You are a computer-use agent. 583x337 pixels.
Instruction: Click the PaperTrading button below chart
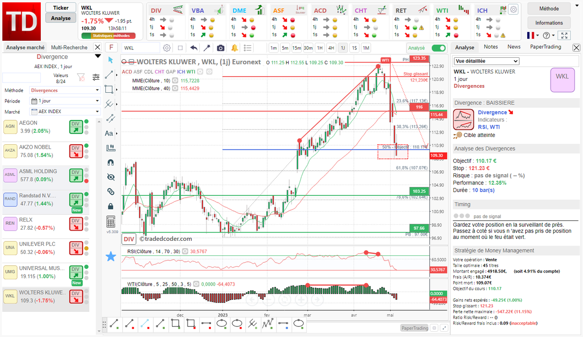(x=415, y=328)
